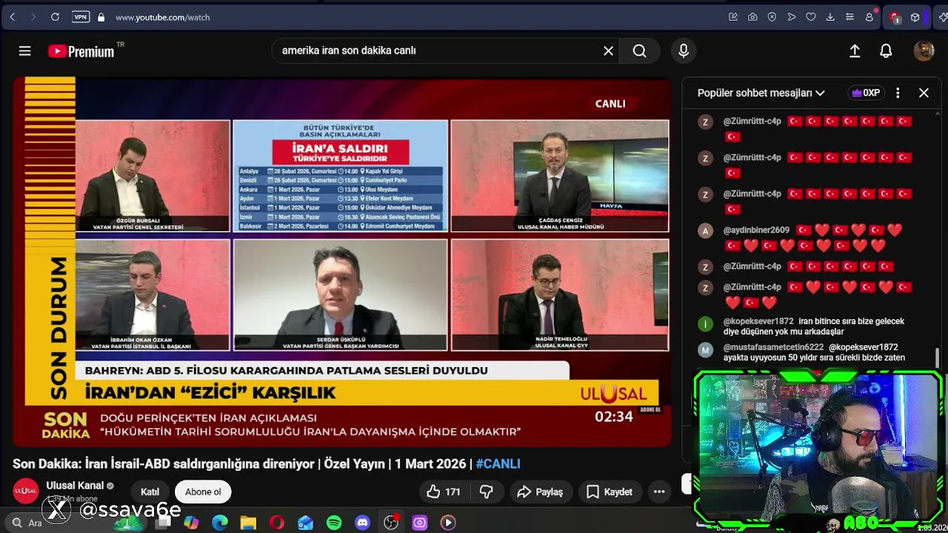The image size is (948, 533).
Task: Open chat options three-dot menu
Action: click(x=898, y=93)
